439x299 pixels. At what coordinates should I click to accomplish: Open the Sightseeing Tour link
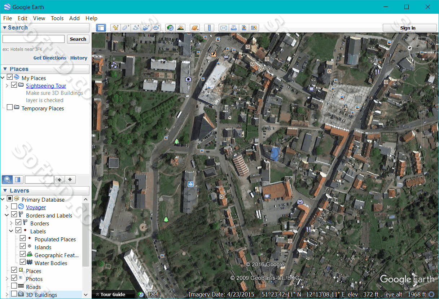46,86
